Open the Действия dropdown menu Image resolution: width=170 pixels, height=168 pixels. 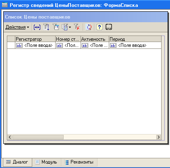(17, 27)
